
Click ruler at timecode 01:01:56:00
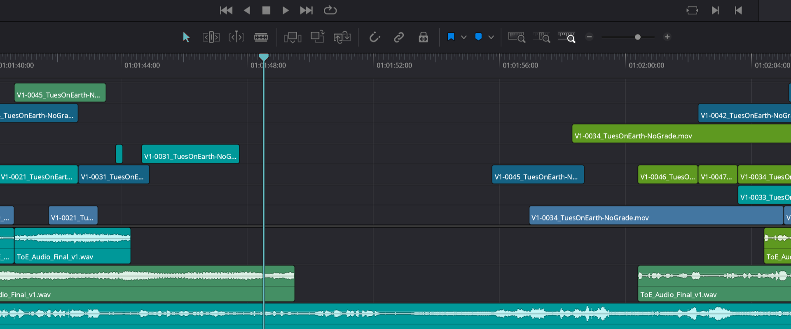click(x=520, y=65)
